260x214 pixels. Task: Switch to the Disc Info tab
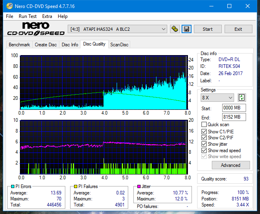70,45
